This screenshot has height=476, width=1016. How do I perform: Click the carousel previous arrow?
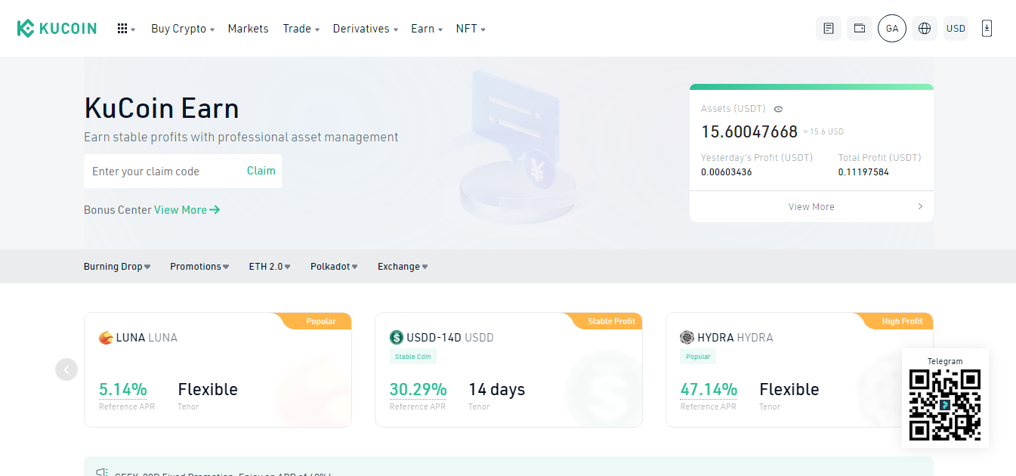(x=66, y=369)
